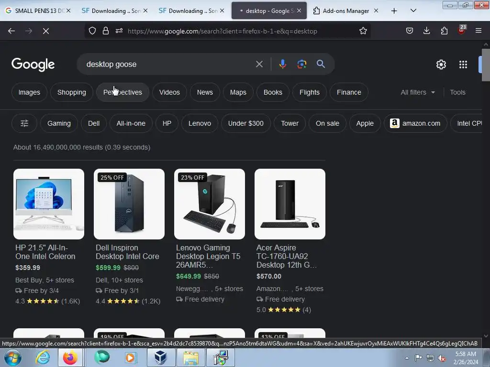Open VirtualBox from the taskbar
Viewport: 490px width, 367px height.
pyautogui.click(x=161, y=357)
